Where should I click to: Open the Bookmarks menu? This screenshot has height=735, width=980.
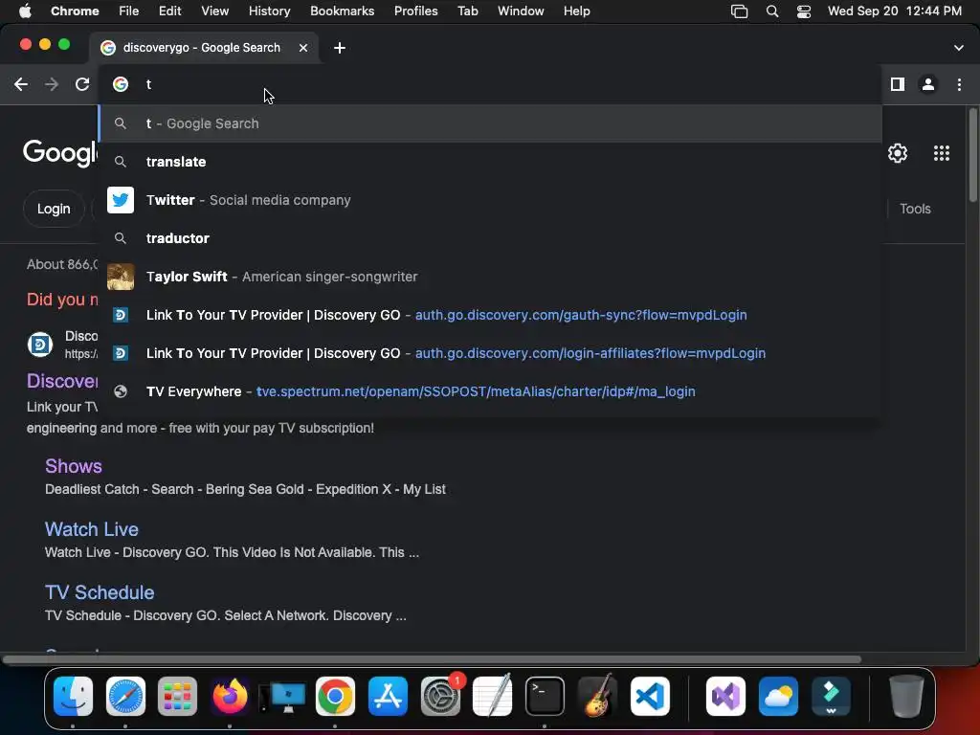coord(342,11)
